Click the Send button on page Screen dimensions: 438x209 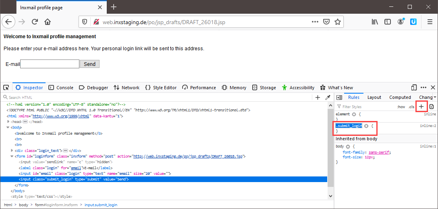click(x=90, y=64)
